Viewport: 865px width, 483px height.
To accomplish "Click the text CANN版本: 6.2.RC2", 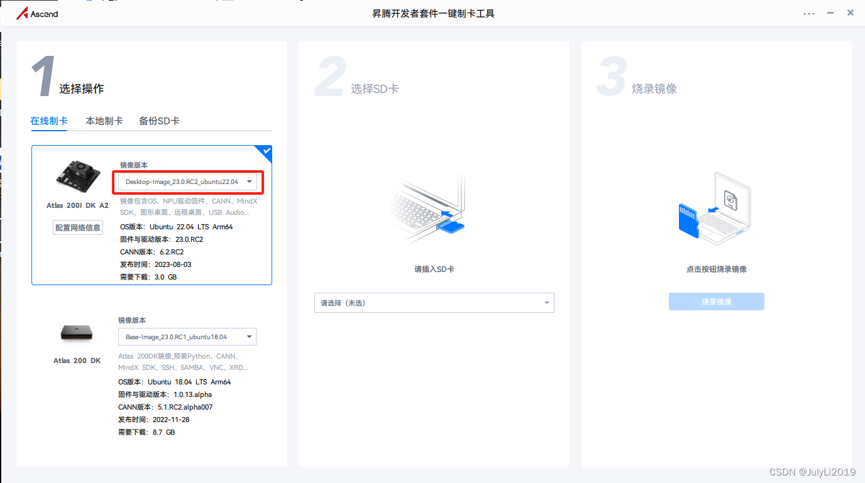I will coord(152,252).
